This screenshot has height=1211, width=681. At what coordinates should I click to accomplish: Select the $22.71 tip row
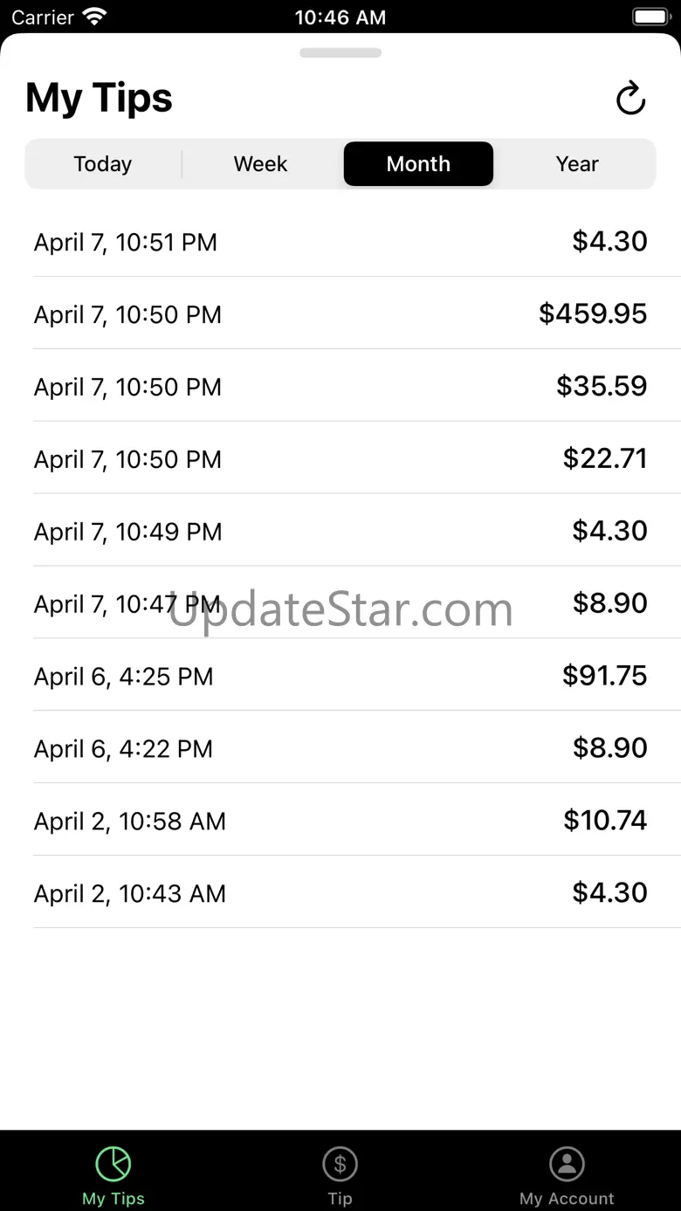(x=340, y=458)
